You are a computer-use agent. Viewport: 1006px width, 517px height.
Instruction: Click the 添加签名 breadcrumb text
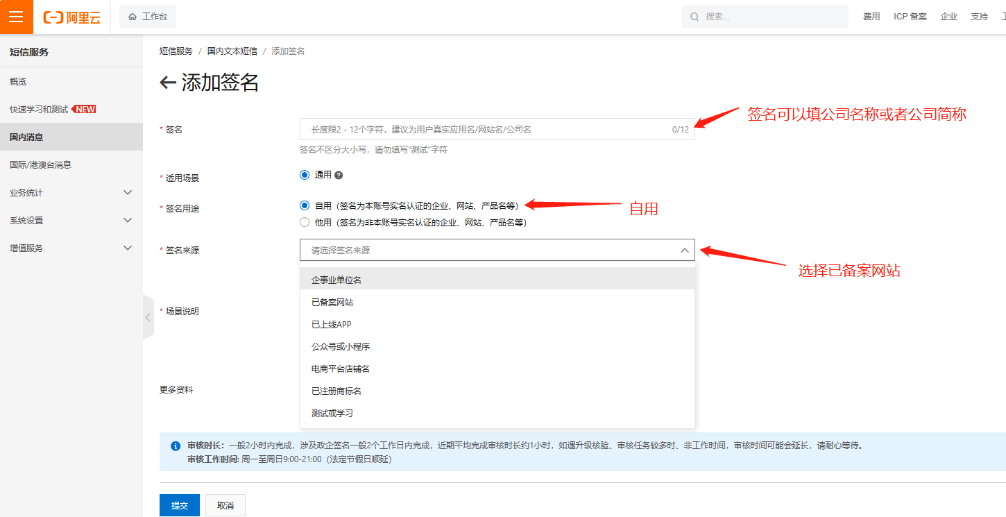pos(288,51)
